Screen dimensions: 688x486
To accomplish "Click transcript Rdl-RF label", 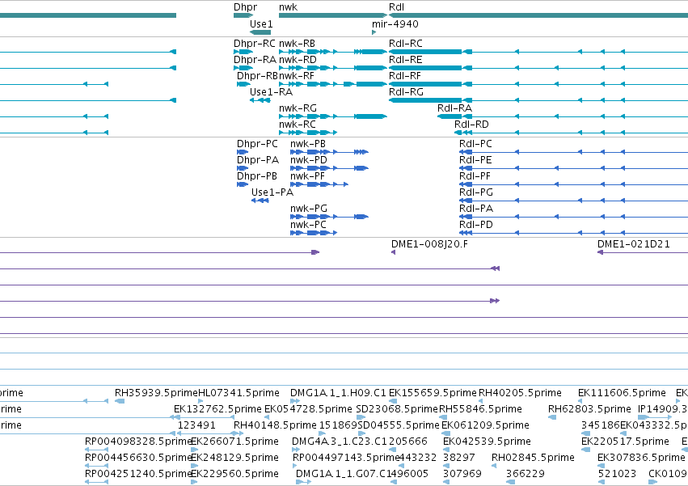I will tap(405, 76).
